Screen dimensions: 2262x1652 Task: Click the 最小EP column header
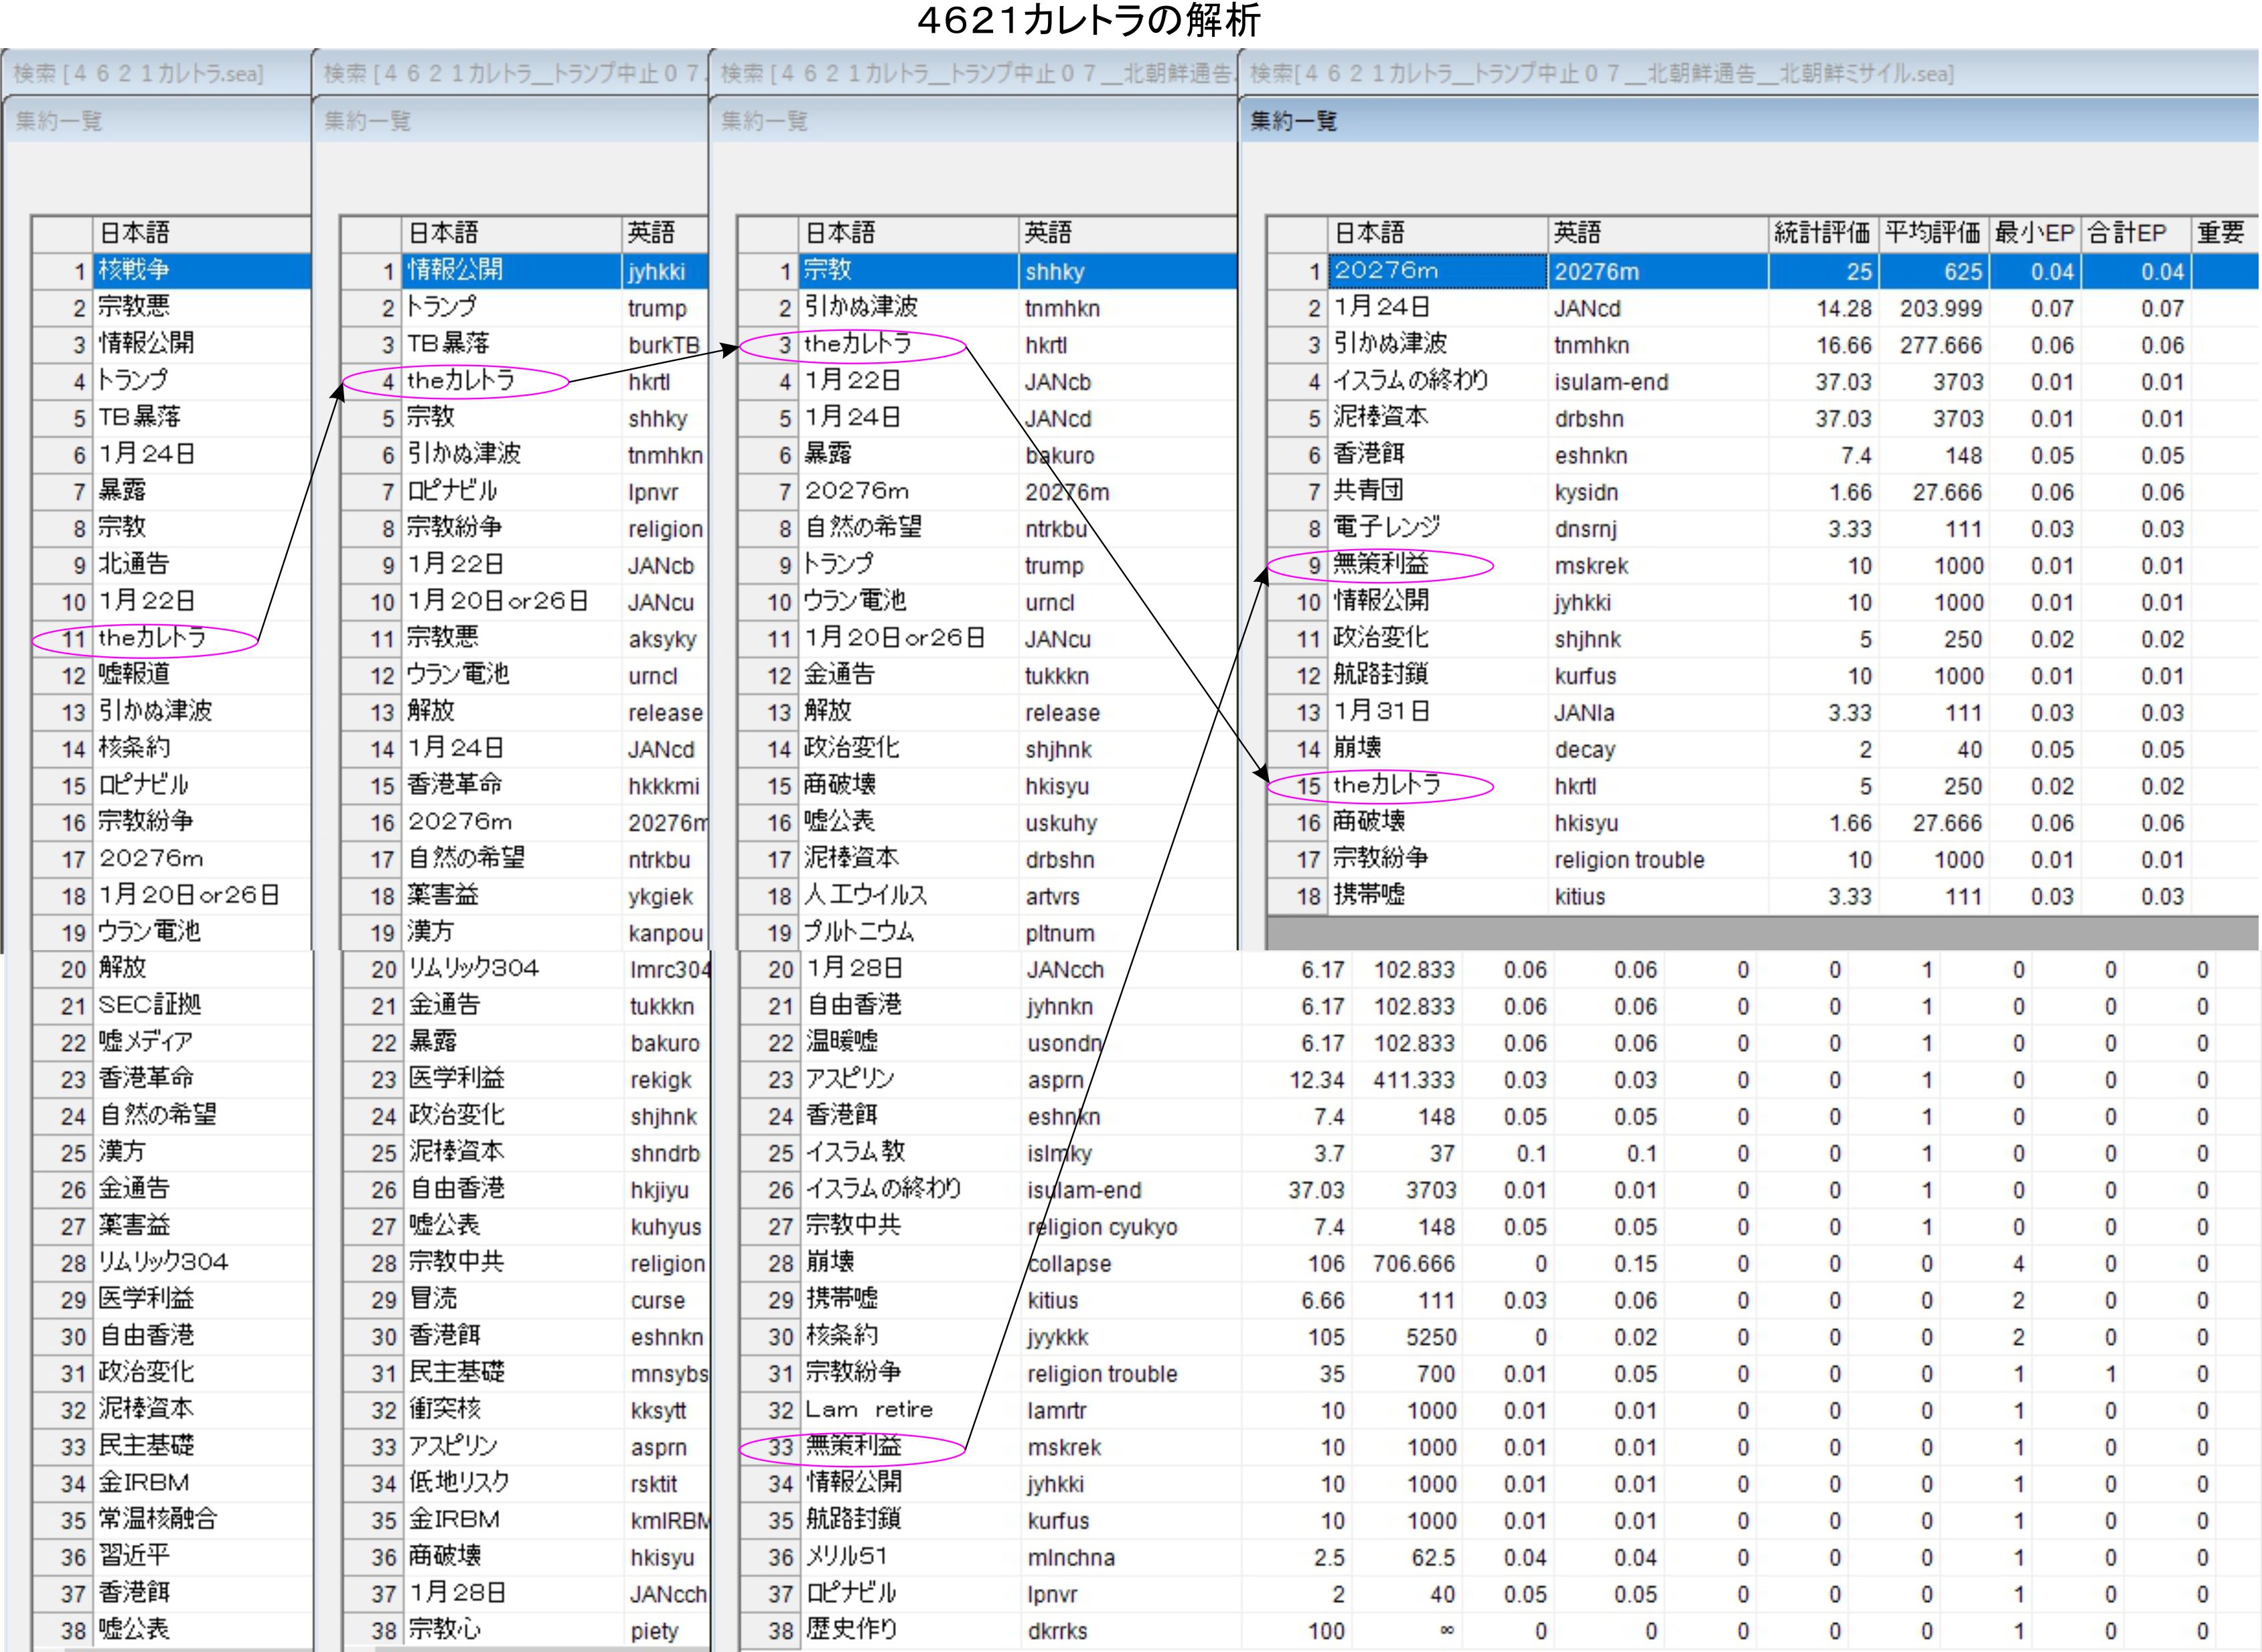2033,233
